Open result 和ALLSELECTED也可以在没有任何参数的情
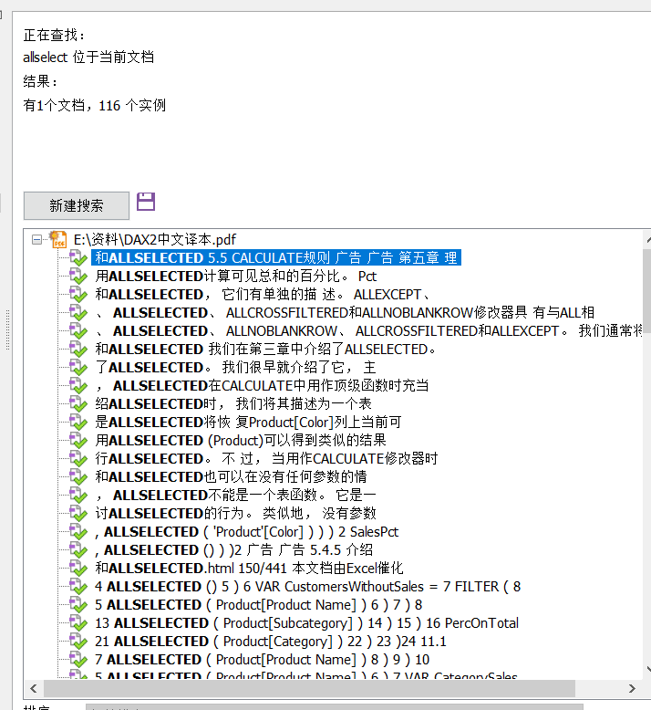 pos(231,476)
